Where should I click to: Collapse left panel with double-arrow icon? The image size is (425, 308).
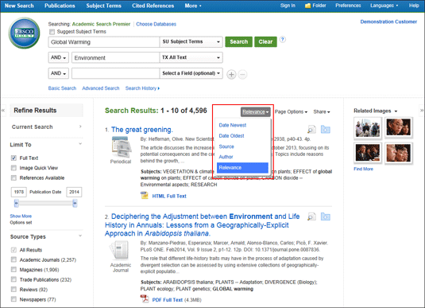3,111
